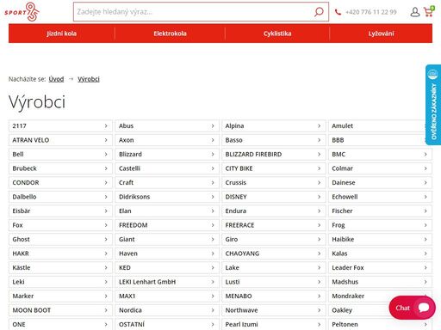
Task: Click chevron arrow in the Fischer row
Action: pyautogui.click(x=425, y=211)
